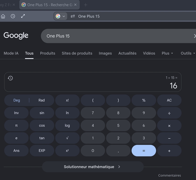Switch to Produits tab
Image resolution: width=196 pixels, height=180 pixels.
click(48, 53)
